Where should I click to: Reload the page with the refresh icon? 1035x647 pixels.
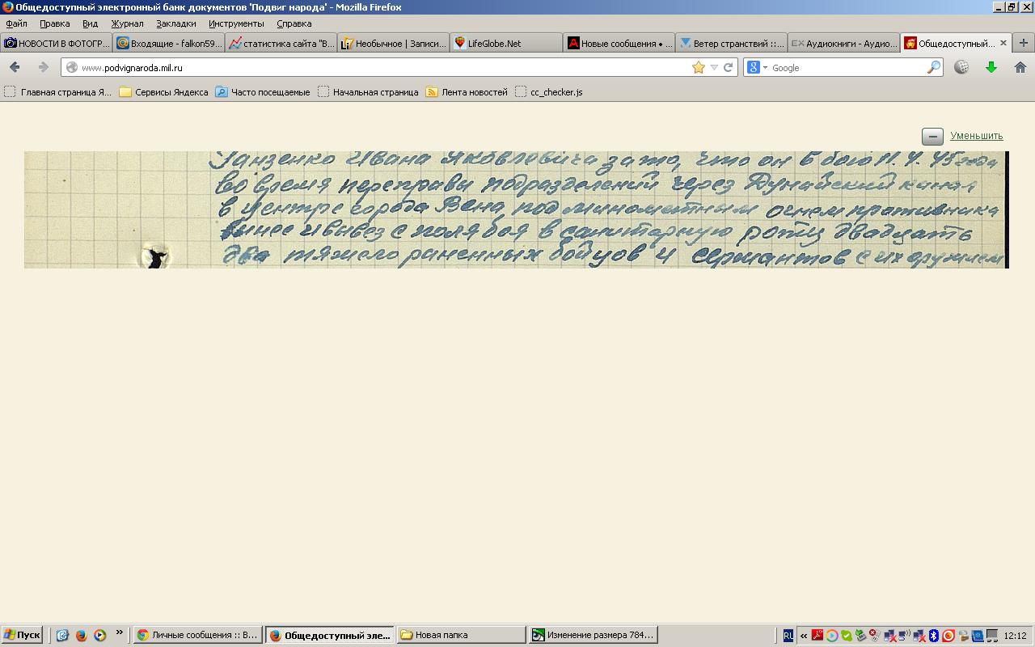(728, 68)
